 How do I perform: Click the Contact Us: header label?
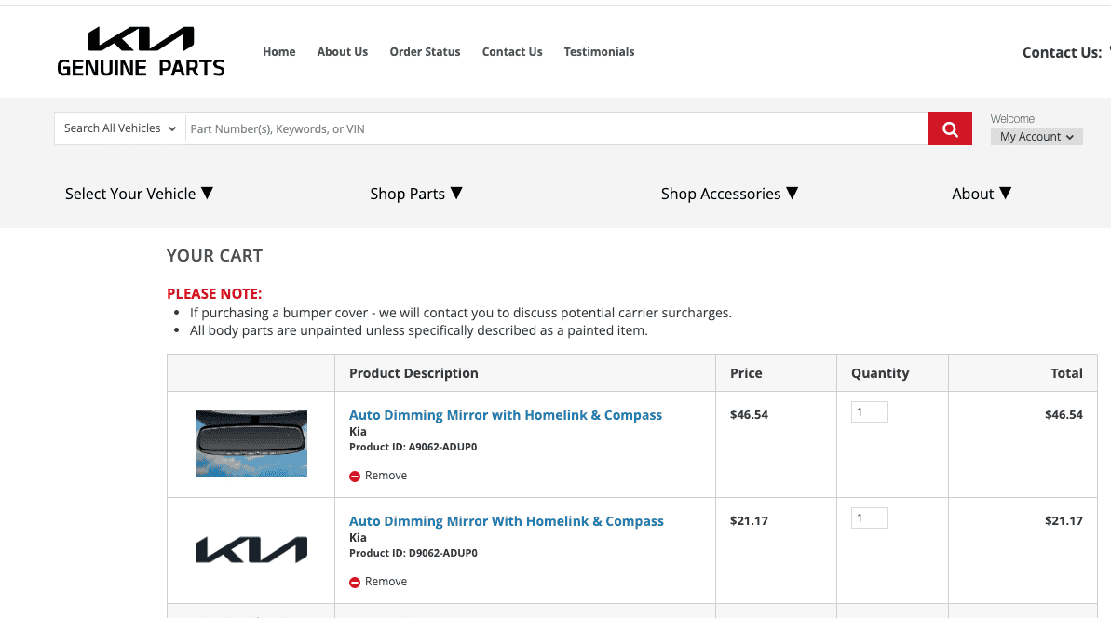tap(1062, 52)
